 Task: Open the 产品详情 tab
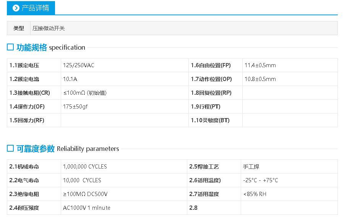coord(31,8)
